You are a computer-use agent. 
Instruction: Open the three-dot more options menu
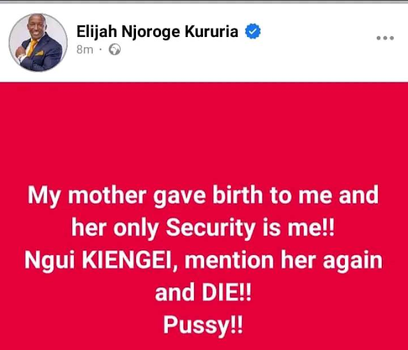(385, 38)
